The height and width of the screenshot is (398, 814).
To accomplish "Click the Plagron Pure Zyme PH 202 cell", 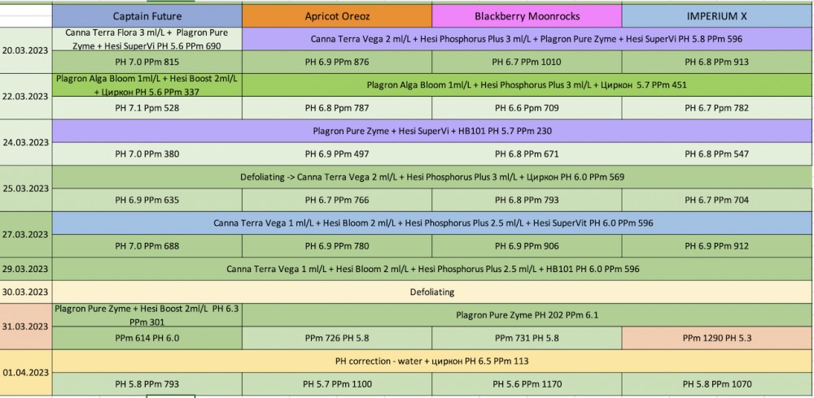I will click(x=527, y=314).
